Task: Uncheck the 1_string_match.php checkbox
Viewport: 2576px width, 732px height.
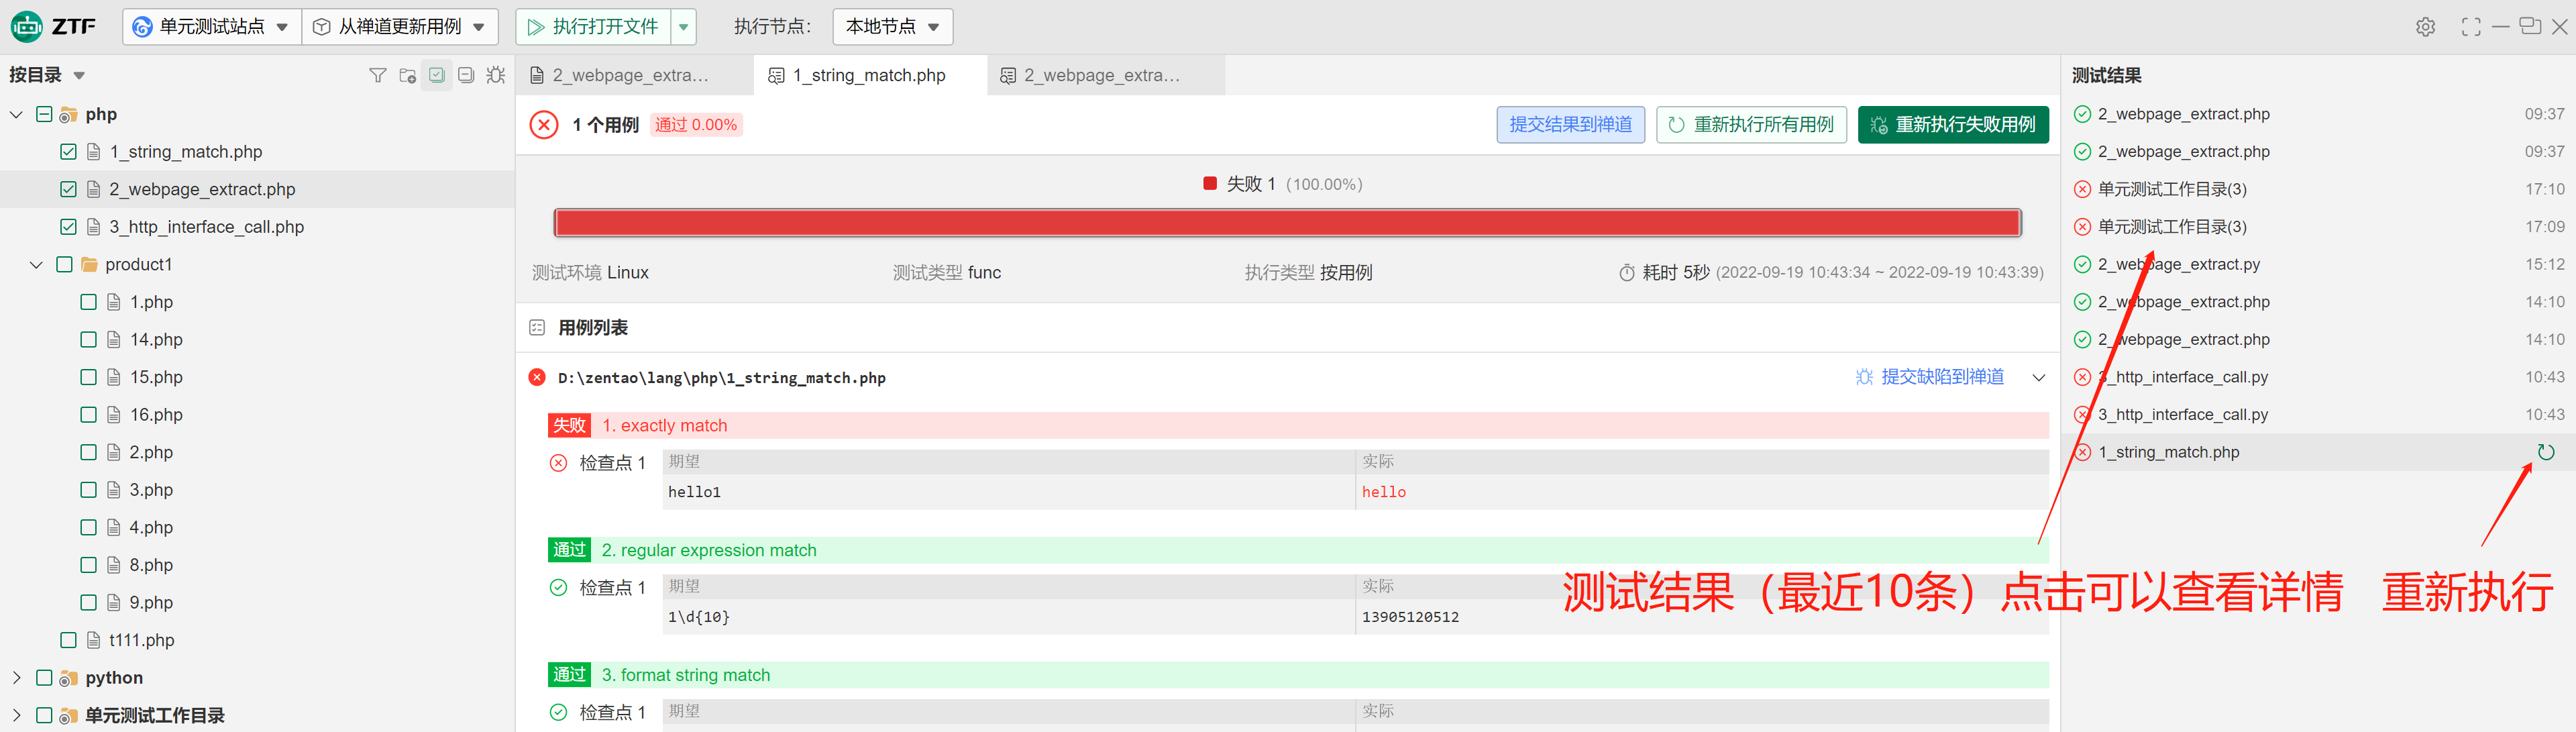Action: 68,152
